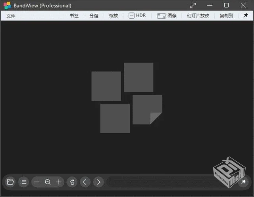
Task: Start the 幻灯片放映 slideshow
Action: (198, 16)
